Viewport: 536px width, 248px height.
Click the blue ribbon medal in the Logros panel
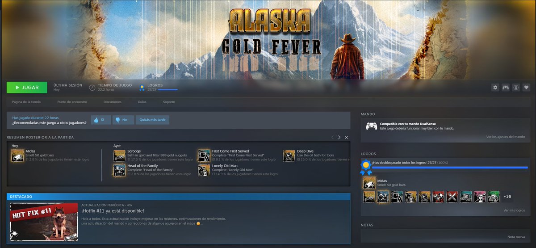tap(366, 167)
